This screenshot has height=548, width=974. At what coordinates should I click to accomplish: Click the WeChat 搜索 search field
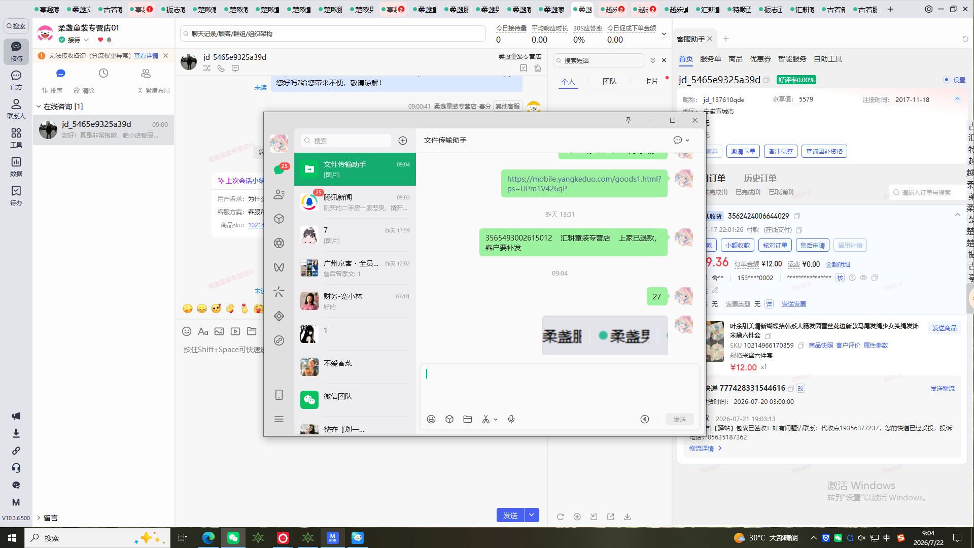click(x=345, y=141)
